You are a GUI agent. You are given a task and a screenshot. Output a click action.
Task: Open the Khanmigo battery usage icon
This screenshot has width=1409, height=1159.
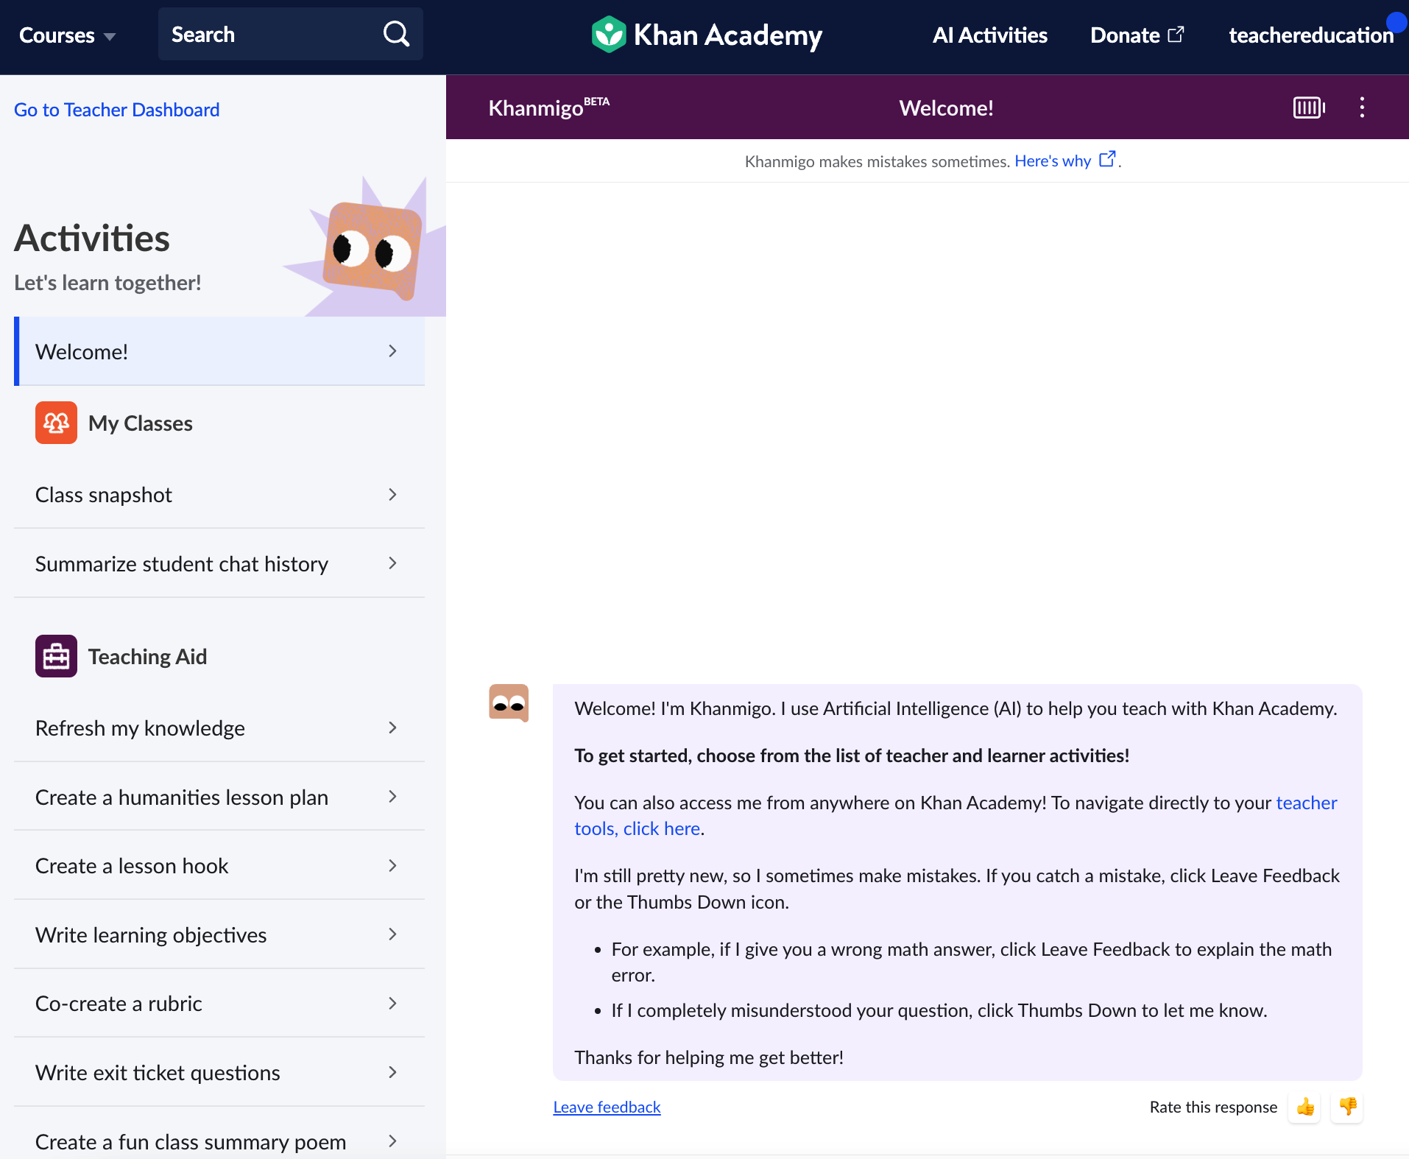(1309, 108)
